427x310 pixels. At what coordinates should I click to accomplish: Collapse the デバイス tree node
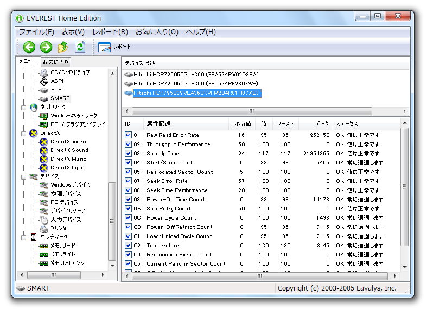24,177
